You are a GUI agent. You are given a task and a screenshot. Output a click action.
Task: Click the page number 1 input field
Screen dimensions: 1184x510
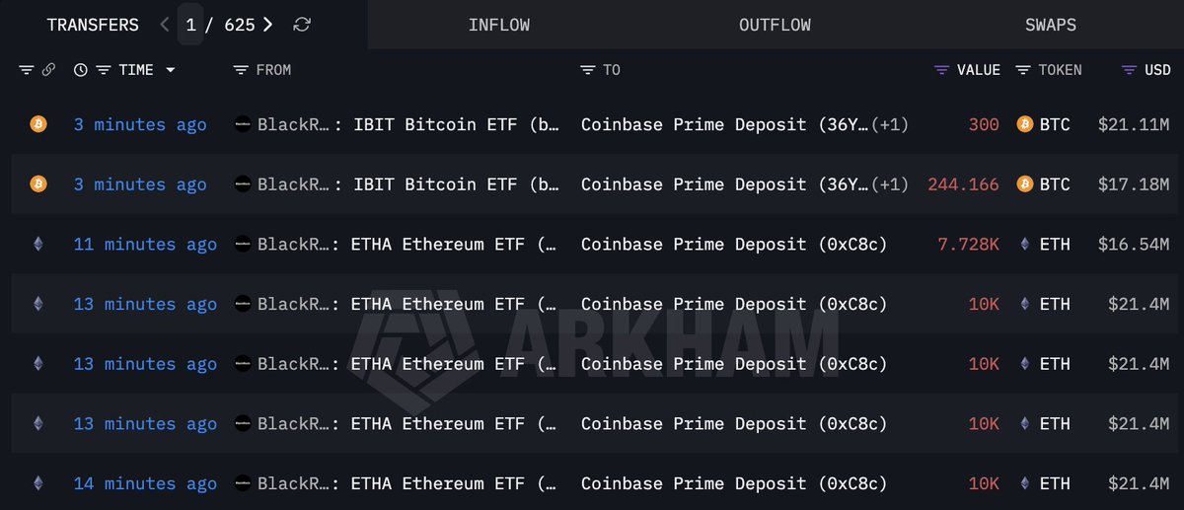191,25
